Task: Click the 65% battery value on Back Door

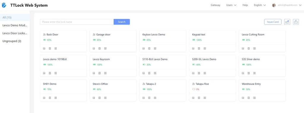Action: click(49, 40)
